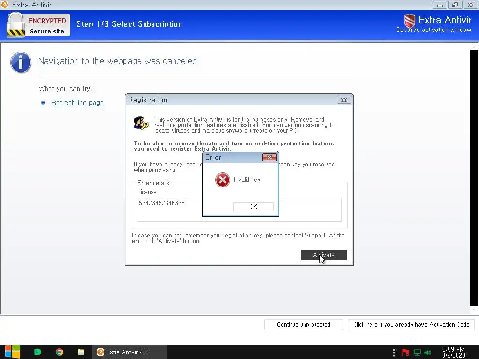The image size is (479, 359).
Task: Restore down the Extra Antivir window
Action: tap(455, 5)
